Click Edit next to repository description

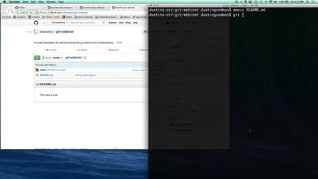coord(119,43)
